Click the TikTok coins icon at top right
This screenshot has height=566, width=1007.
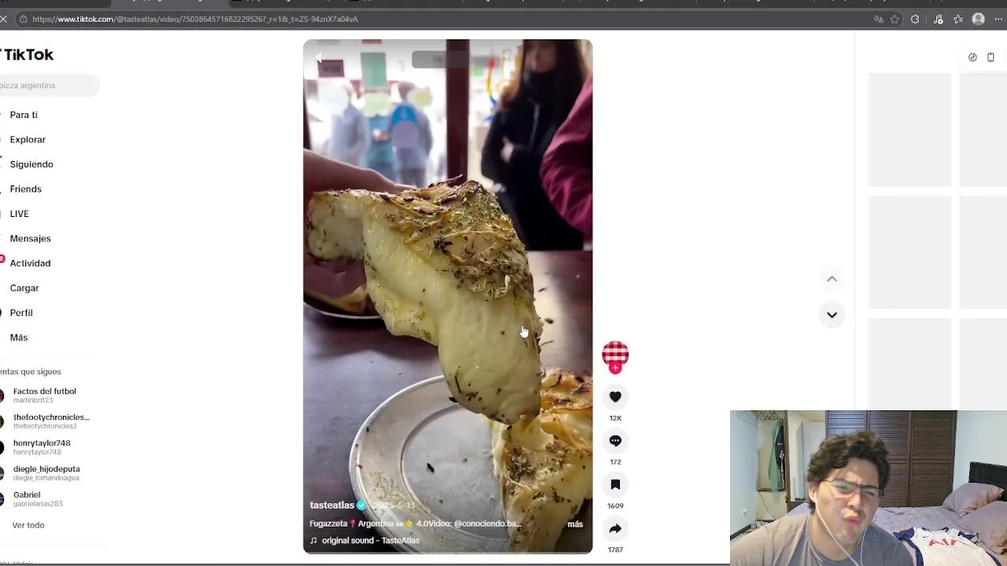(972, 57)
